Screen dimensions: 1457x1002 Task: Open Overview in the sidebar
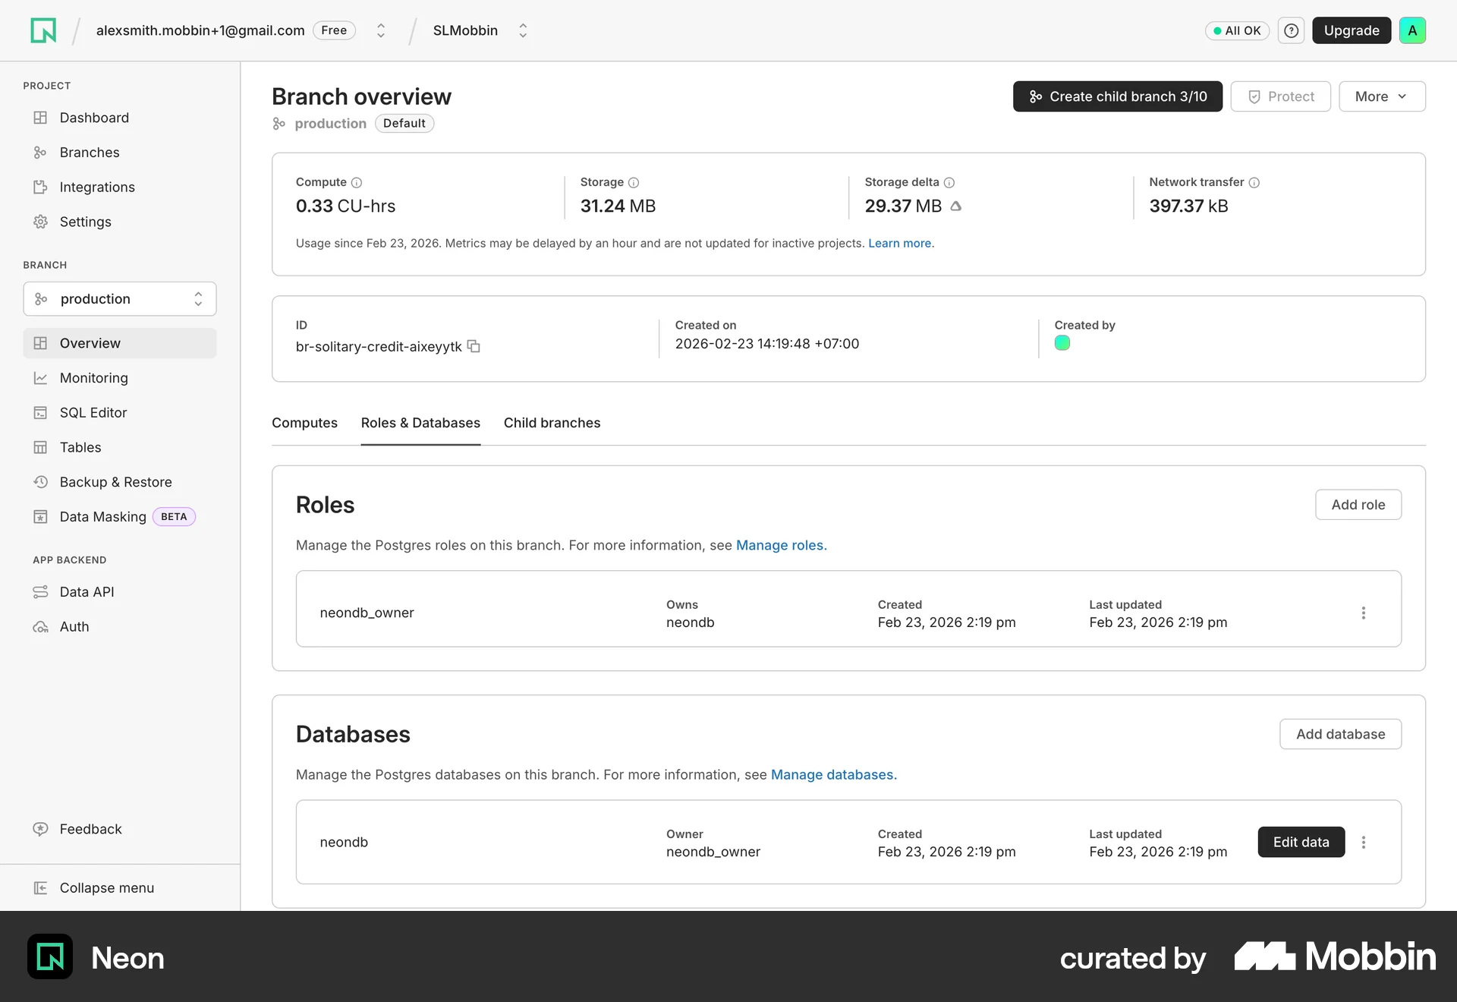[120, 343]
